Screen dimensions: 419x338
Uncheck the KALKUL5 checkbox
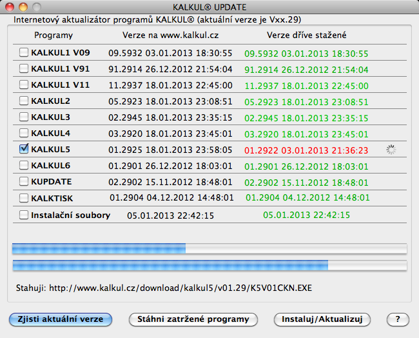tap(24, 148)
